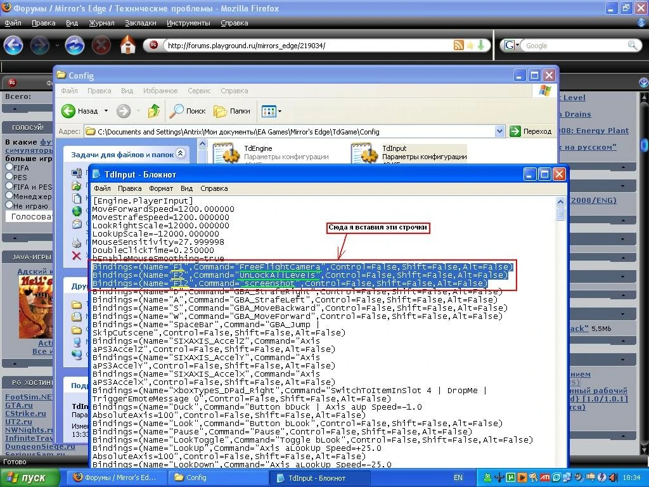Image resolution: width=649 pixels, height=487 pixels.
Task: Go up one folder in Config window
Action: [x=154, y=111]
